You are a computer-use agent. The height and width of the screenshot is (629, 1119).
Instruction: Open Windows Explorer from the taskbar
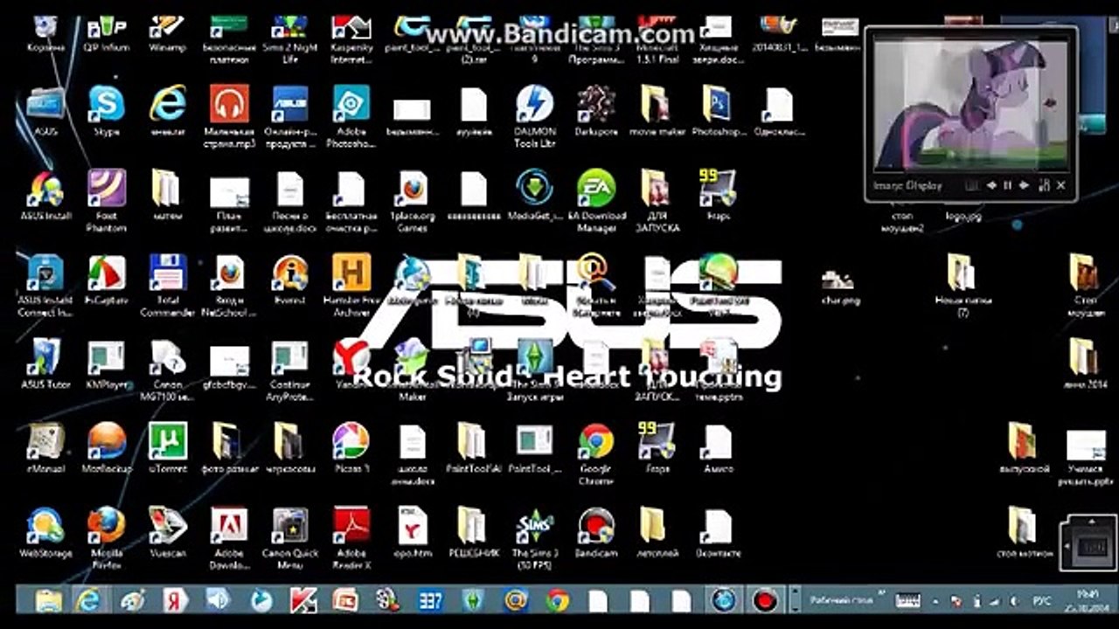coord(49,600)
